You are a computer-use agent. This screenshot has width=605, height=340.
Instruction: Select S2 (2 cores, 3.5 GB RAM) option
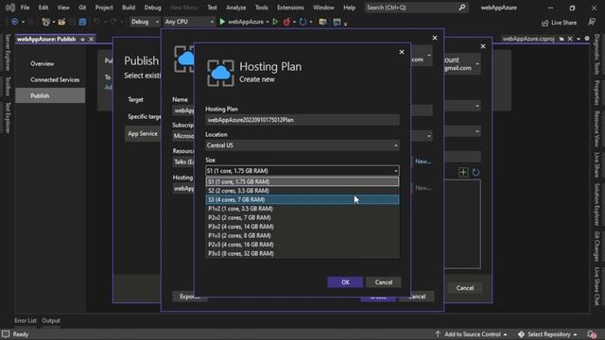click(x=302, y=191)
